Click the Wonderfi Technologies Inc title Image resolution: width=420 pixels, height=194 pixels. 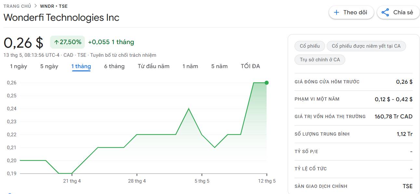point(61,18)
